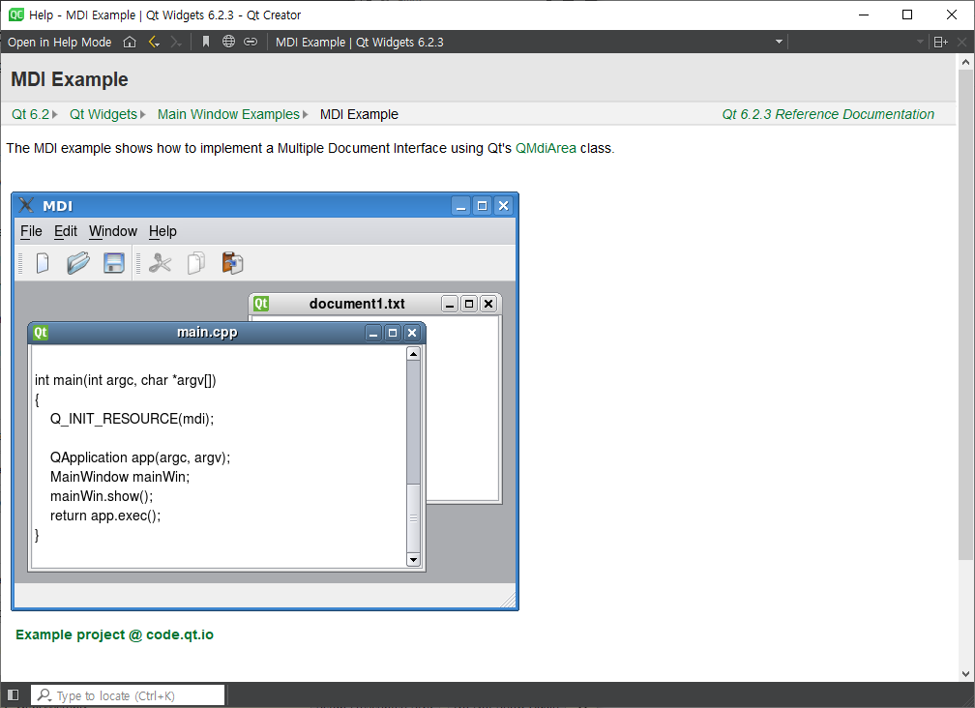Image resolution: width=975 pixels, height=708 pixels.
Task: Click the forward navigation arrow icon
Action: point(176,42)
